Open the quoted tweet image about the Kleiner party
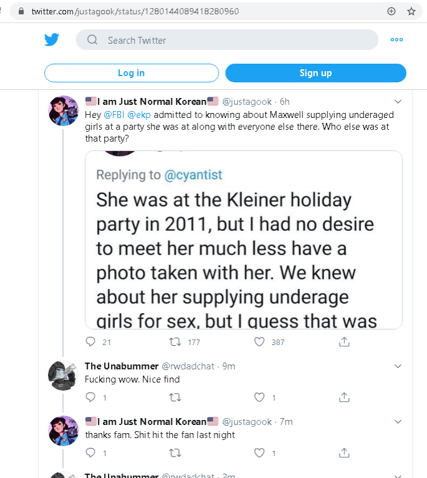This screenshot has width=427, height=478. pos(244,250)
